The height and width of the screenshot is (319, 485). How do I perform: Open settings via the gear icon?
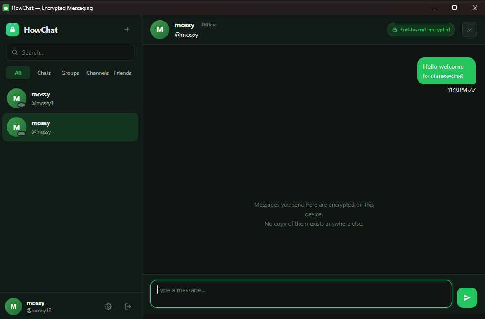pyautogui.click(x=108, y=306)
